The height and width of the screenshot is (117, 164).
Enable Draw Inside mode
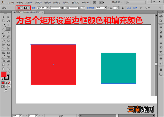point(9,87)
